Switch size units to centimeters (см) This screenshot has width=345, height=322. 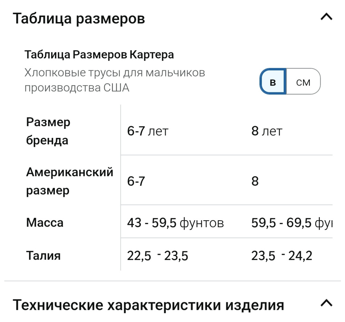303,82
